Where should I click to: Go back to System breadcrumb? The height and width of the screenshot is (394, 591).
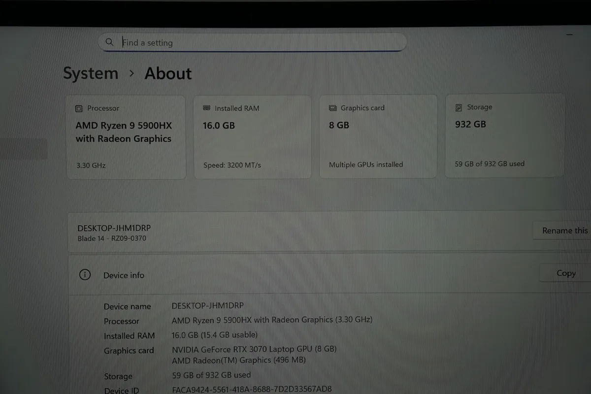point(91,73)
